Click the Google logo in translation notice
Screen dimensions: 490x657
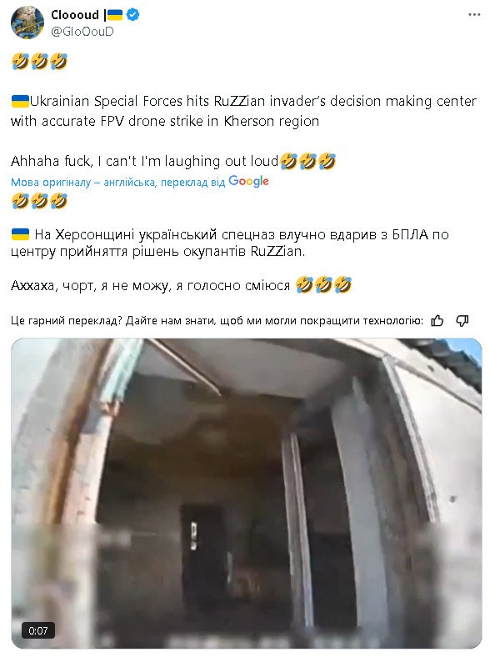pyautogui.click(x=249, y=182)
